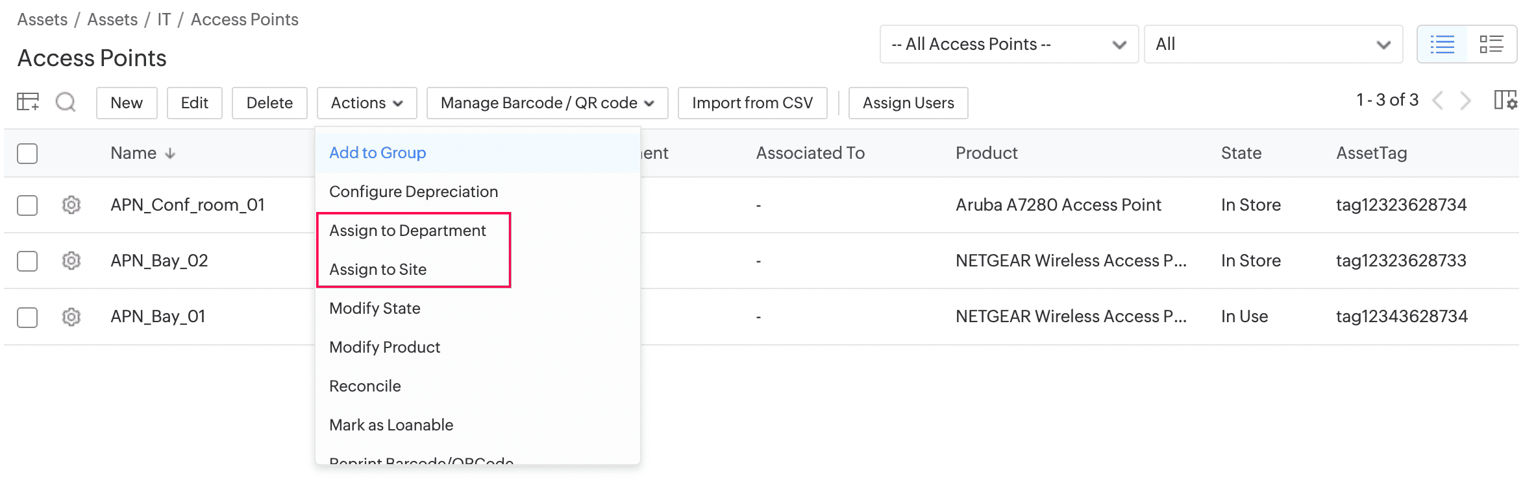Switch to detailed list view icon
The image size is (1536, 481).
[1491, 44]
